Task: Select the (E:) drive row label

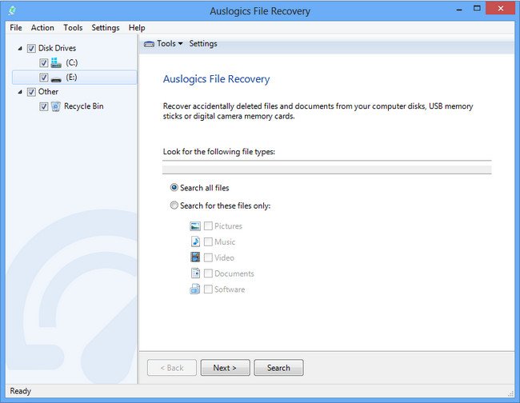Action: (71, 78)
